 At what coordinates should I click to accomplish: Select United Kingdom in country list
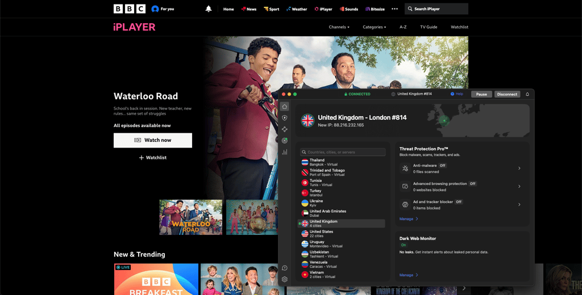click(342, 224)
